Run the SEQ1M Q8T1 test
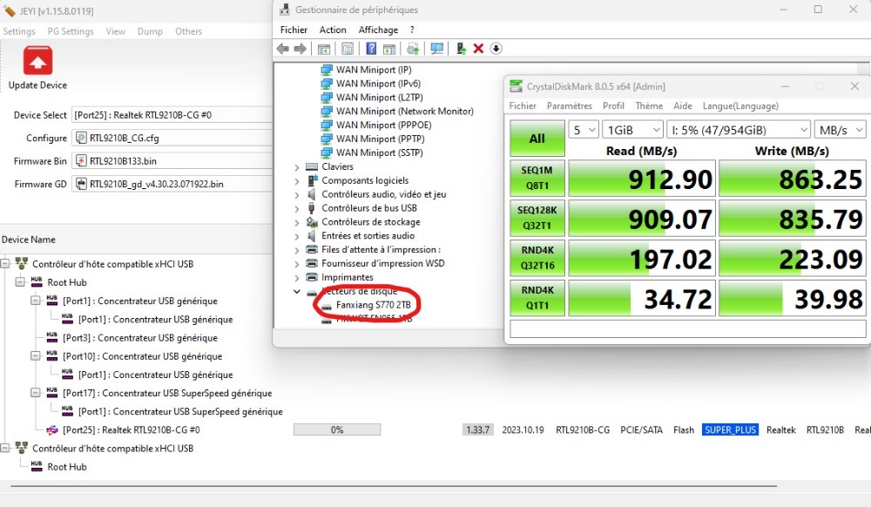 click(x=537, y=179)
